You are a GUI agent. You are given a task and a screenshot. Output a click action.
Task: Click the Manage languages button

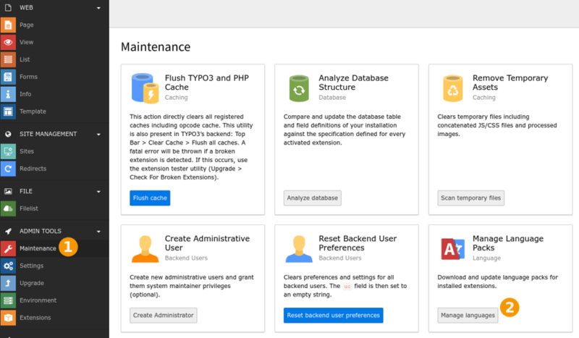468,315
